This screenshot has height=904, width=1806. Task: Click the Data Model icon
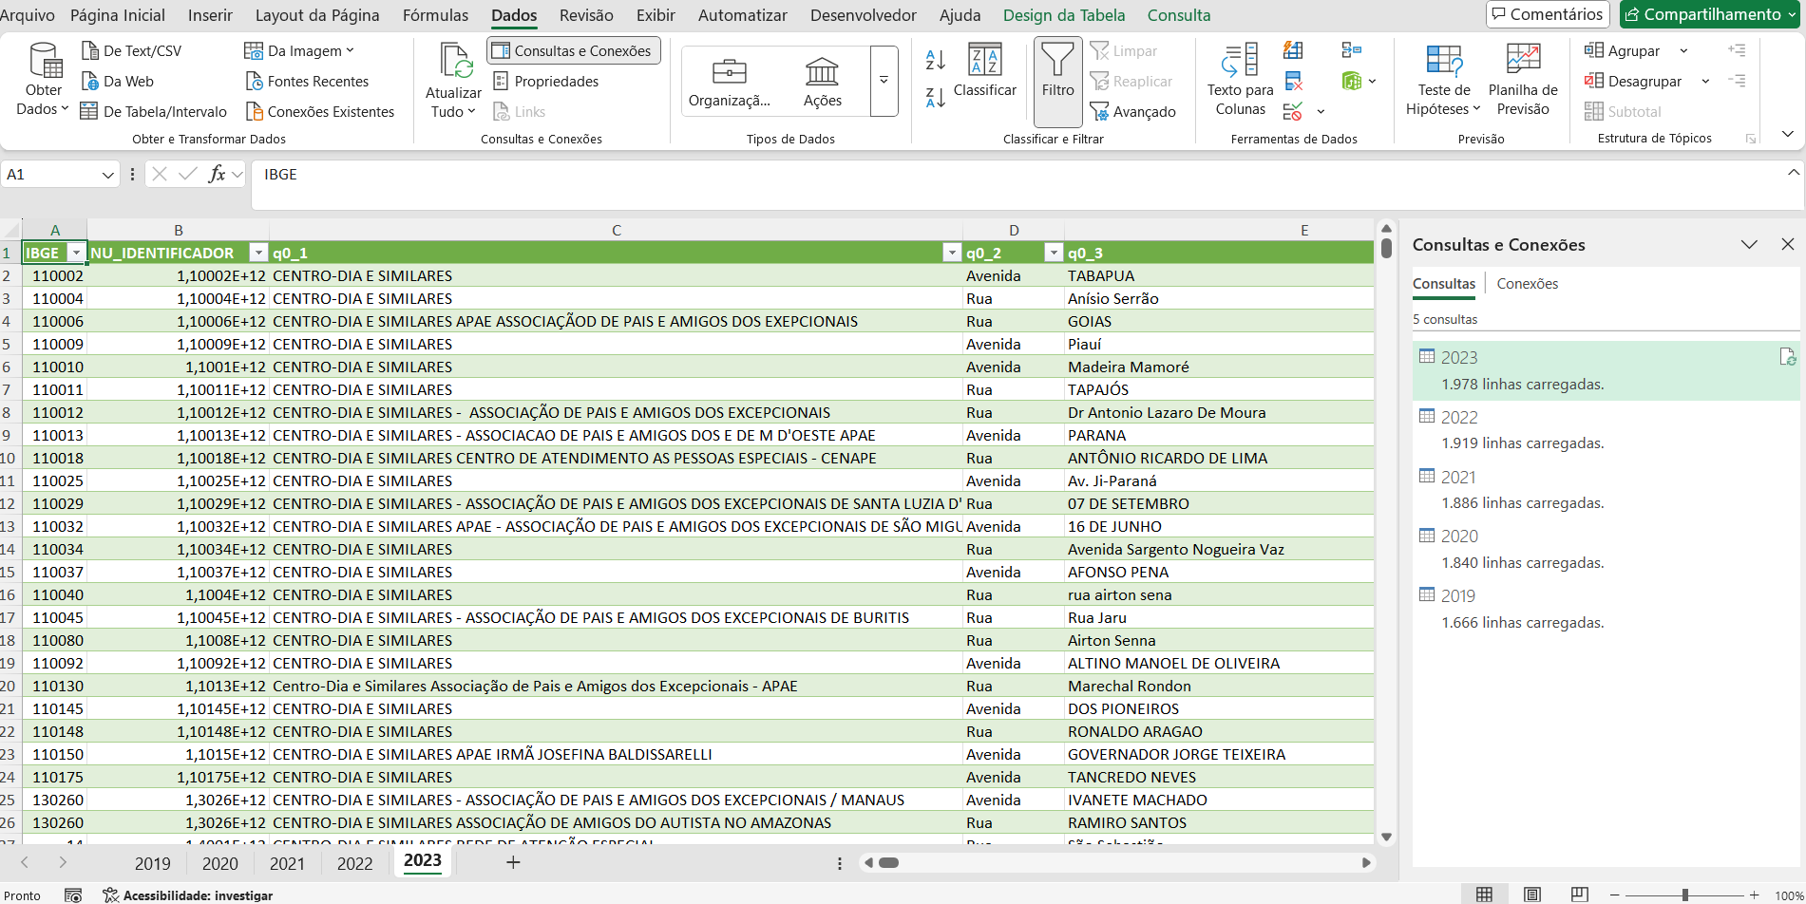click(x=1352, y=82)
